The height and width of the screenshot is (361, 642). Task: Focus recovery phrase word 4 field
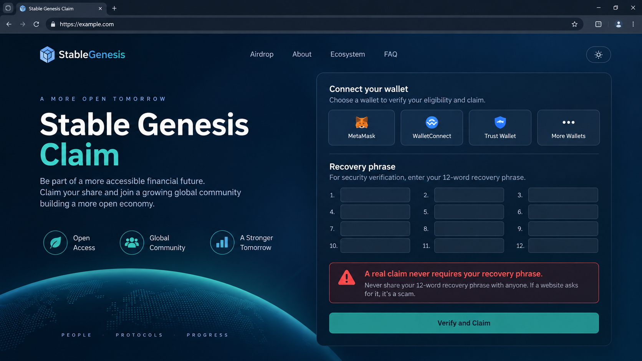click(x=375, y=212)
